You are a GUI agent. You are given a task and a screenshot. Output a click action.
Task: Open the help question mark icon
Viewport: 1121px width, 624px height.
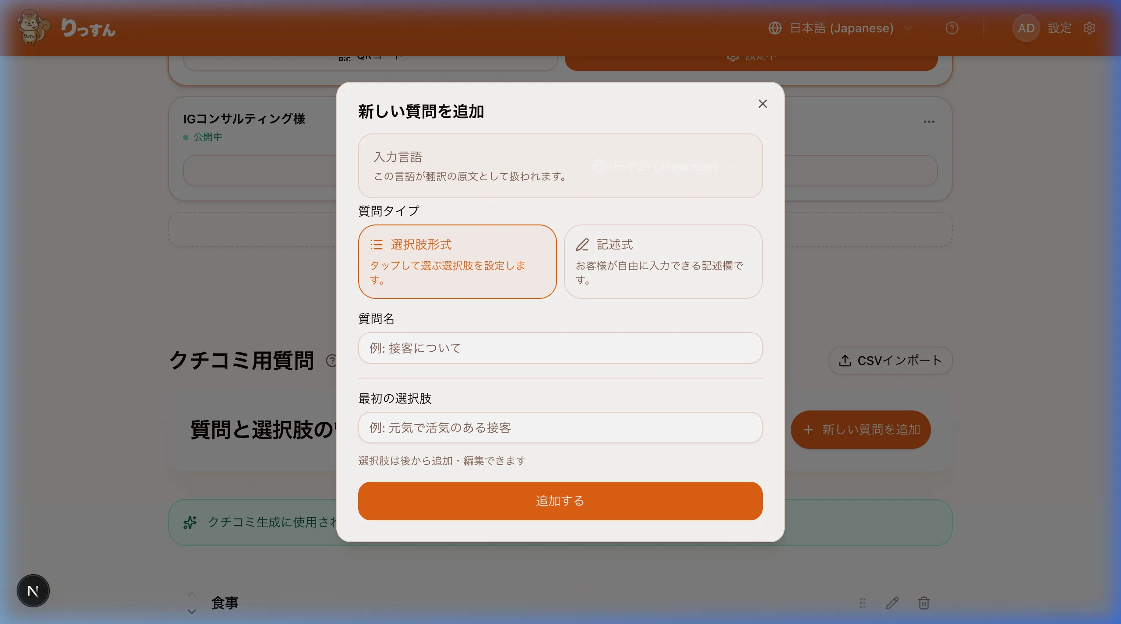click(x=952, y=28)
